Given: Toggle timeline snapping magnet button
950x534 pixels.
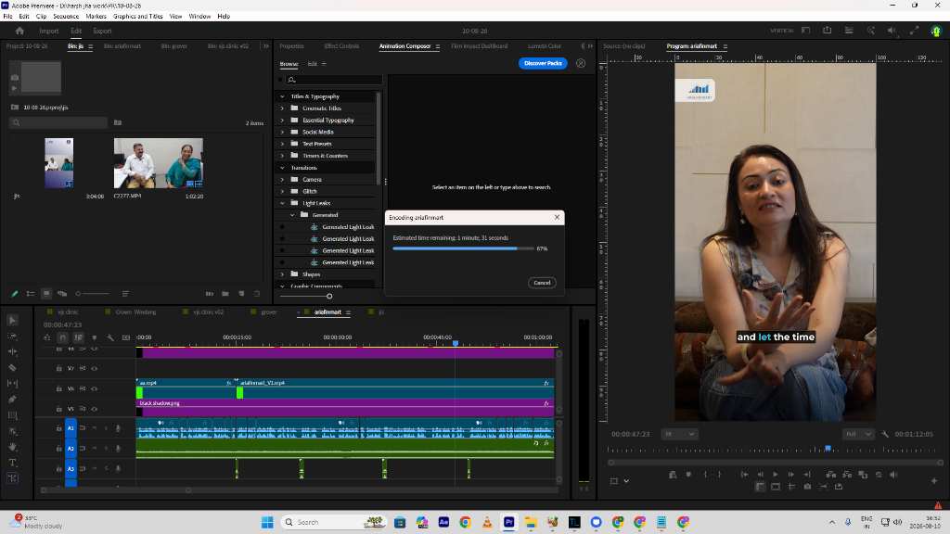Looking at the screenshot, I should (x=62, y=337).
